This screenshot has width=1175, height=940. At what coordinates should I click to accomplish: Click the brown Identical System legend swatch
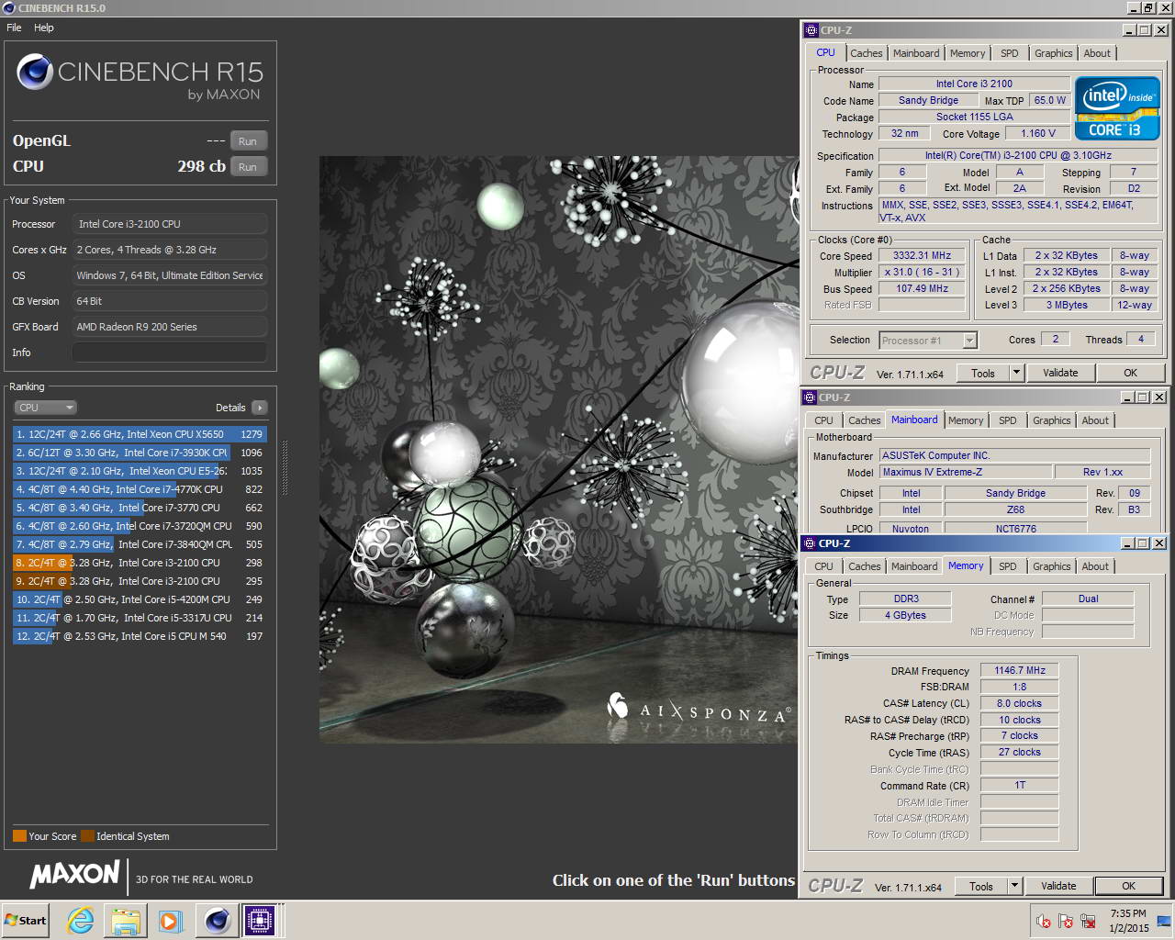click(x=87, y=836)
